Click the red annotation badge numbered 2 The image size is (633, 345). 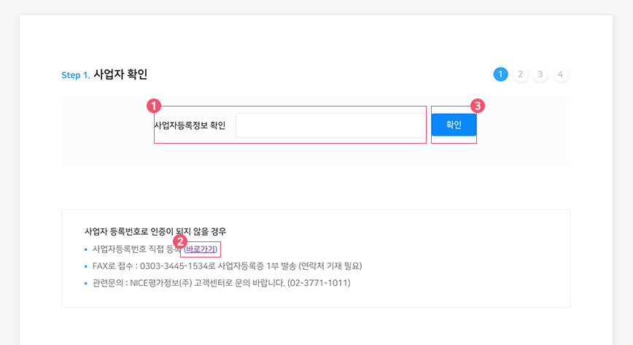[x=180, y=242]
